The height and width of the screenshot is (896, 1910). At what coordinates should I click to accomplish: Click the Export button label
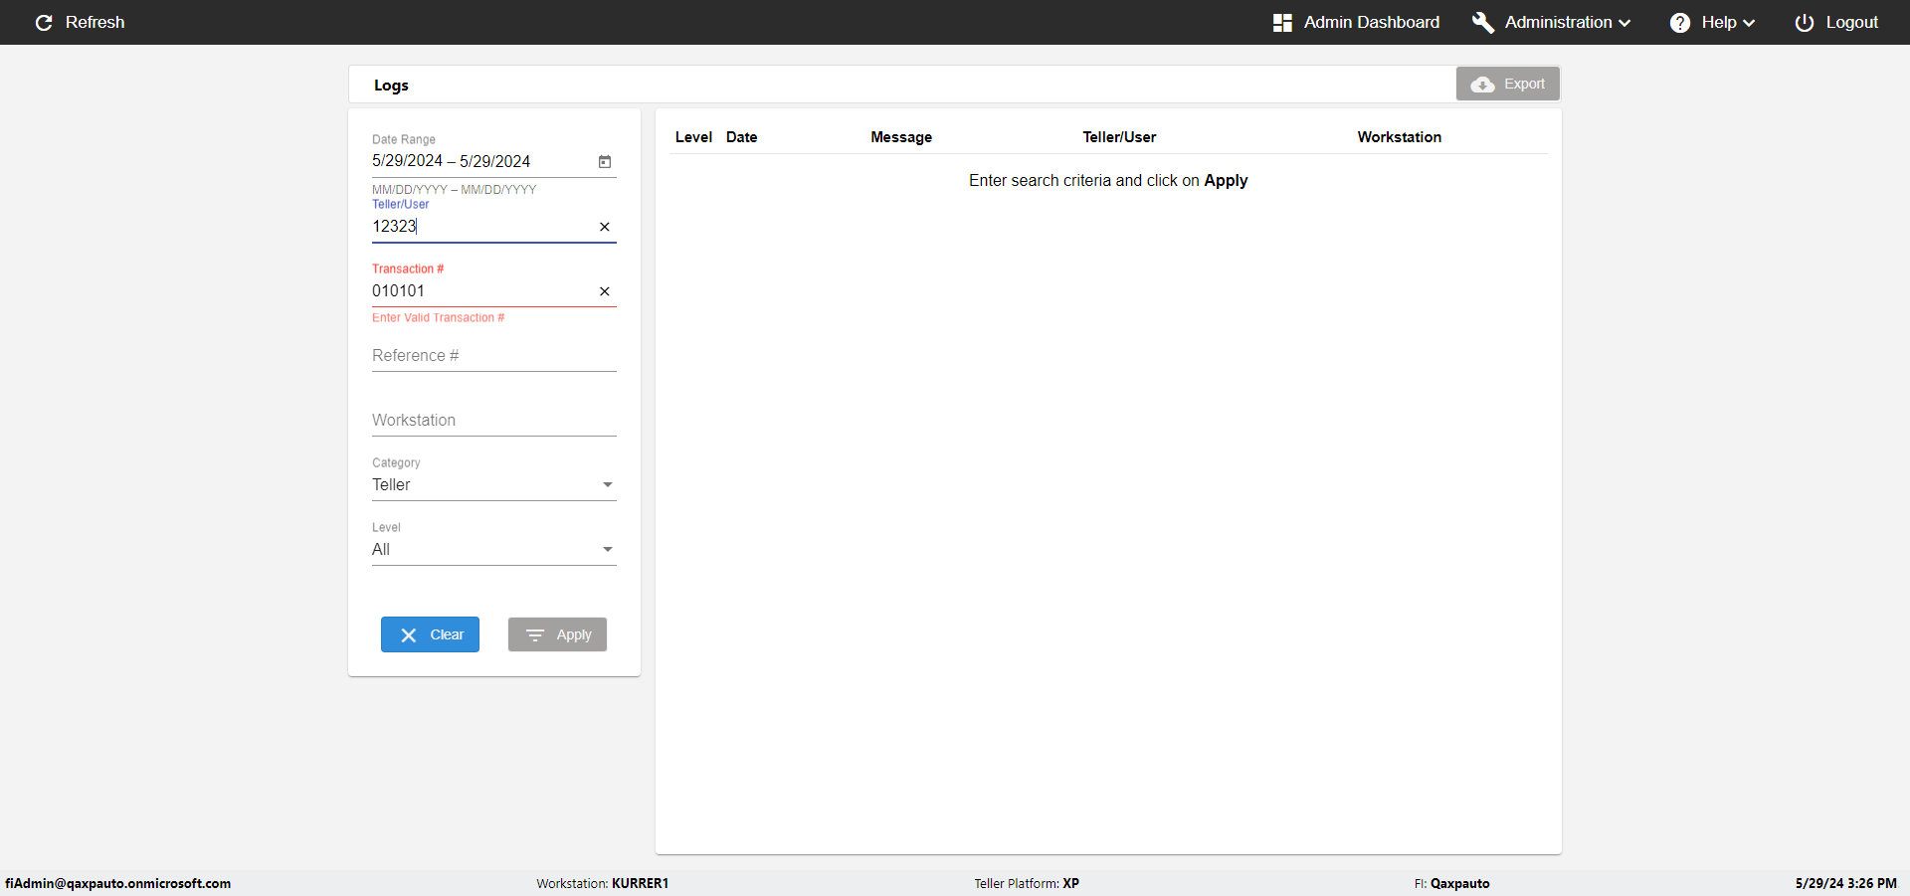click(x=1524, y=84)
